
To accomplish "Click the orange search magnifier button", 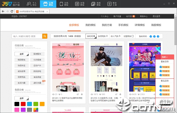I will (45, 36).
